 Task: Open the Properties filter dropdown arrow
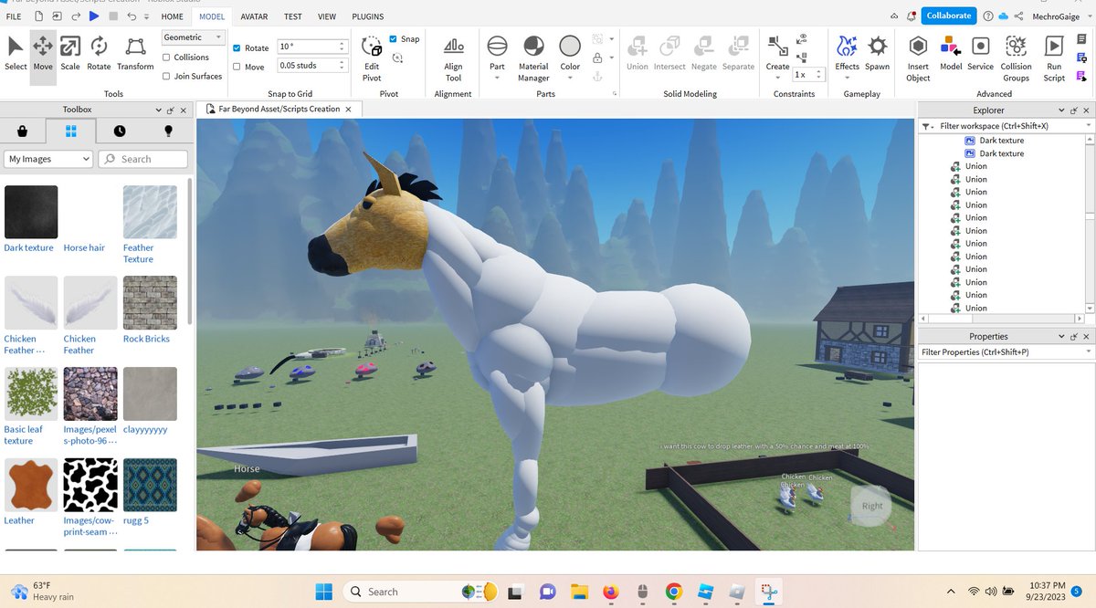pyautogui.click(x=1088, y=351)
